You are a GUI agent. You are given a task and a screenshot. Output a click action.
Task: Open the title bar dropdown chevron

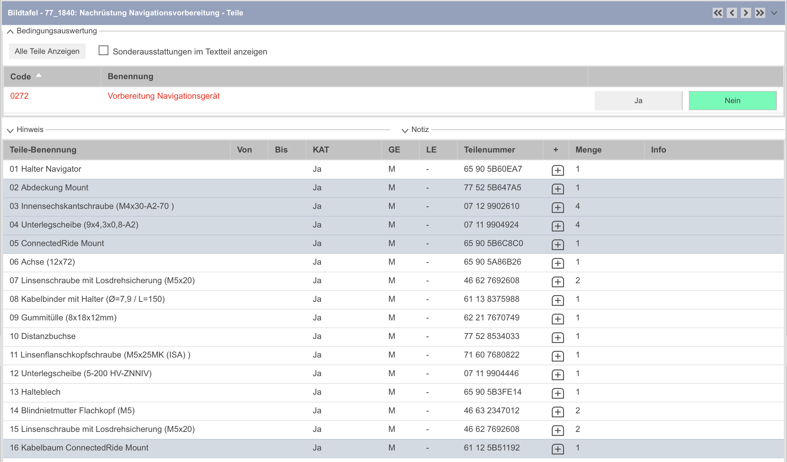(774, 13)
